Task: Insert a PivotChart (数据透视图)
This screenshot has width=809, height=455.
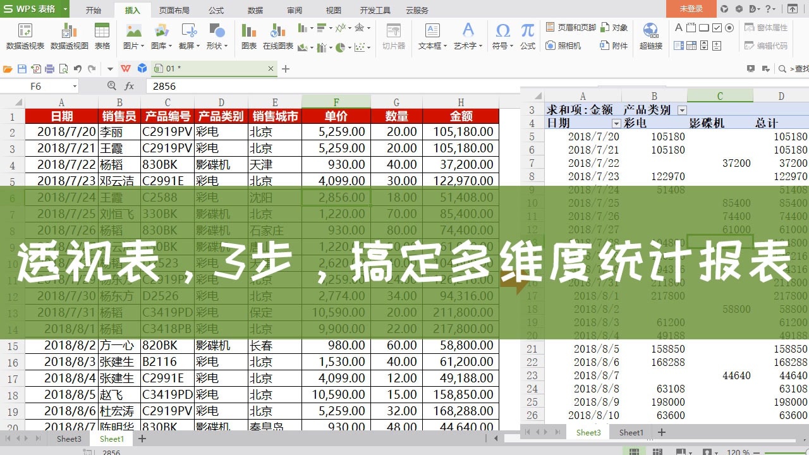Action: [70, 37]
